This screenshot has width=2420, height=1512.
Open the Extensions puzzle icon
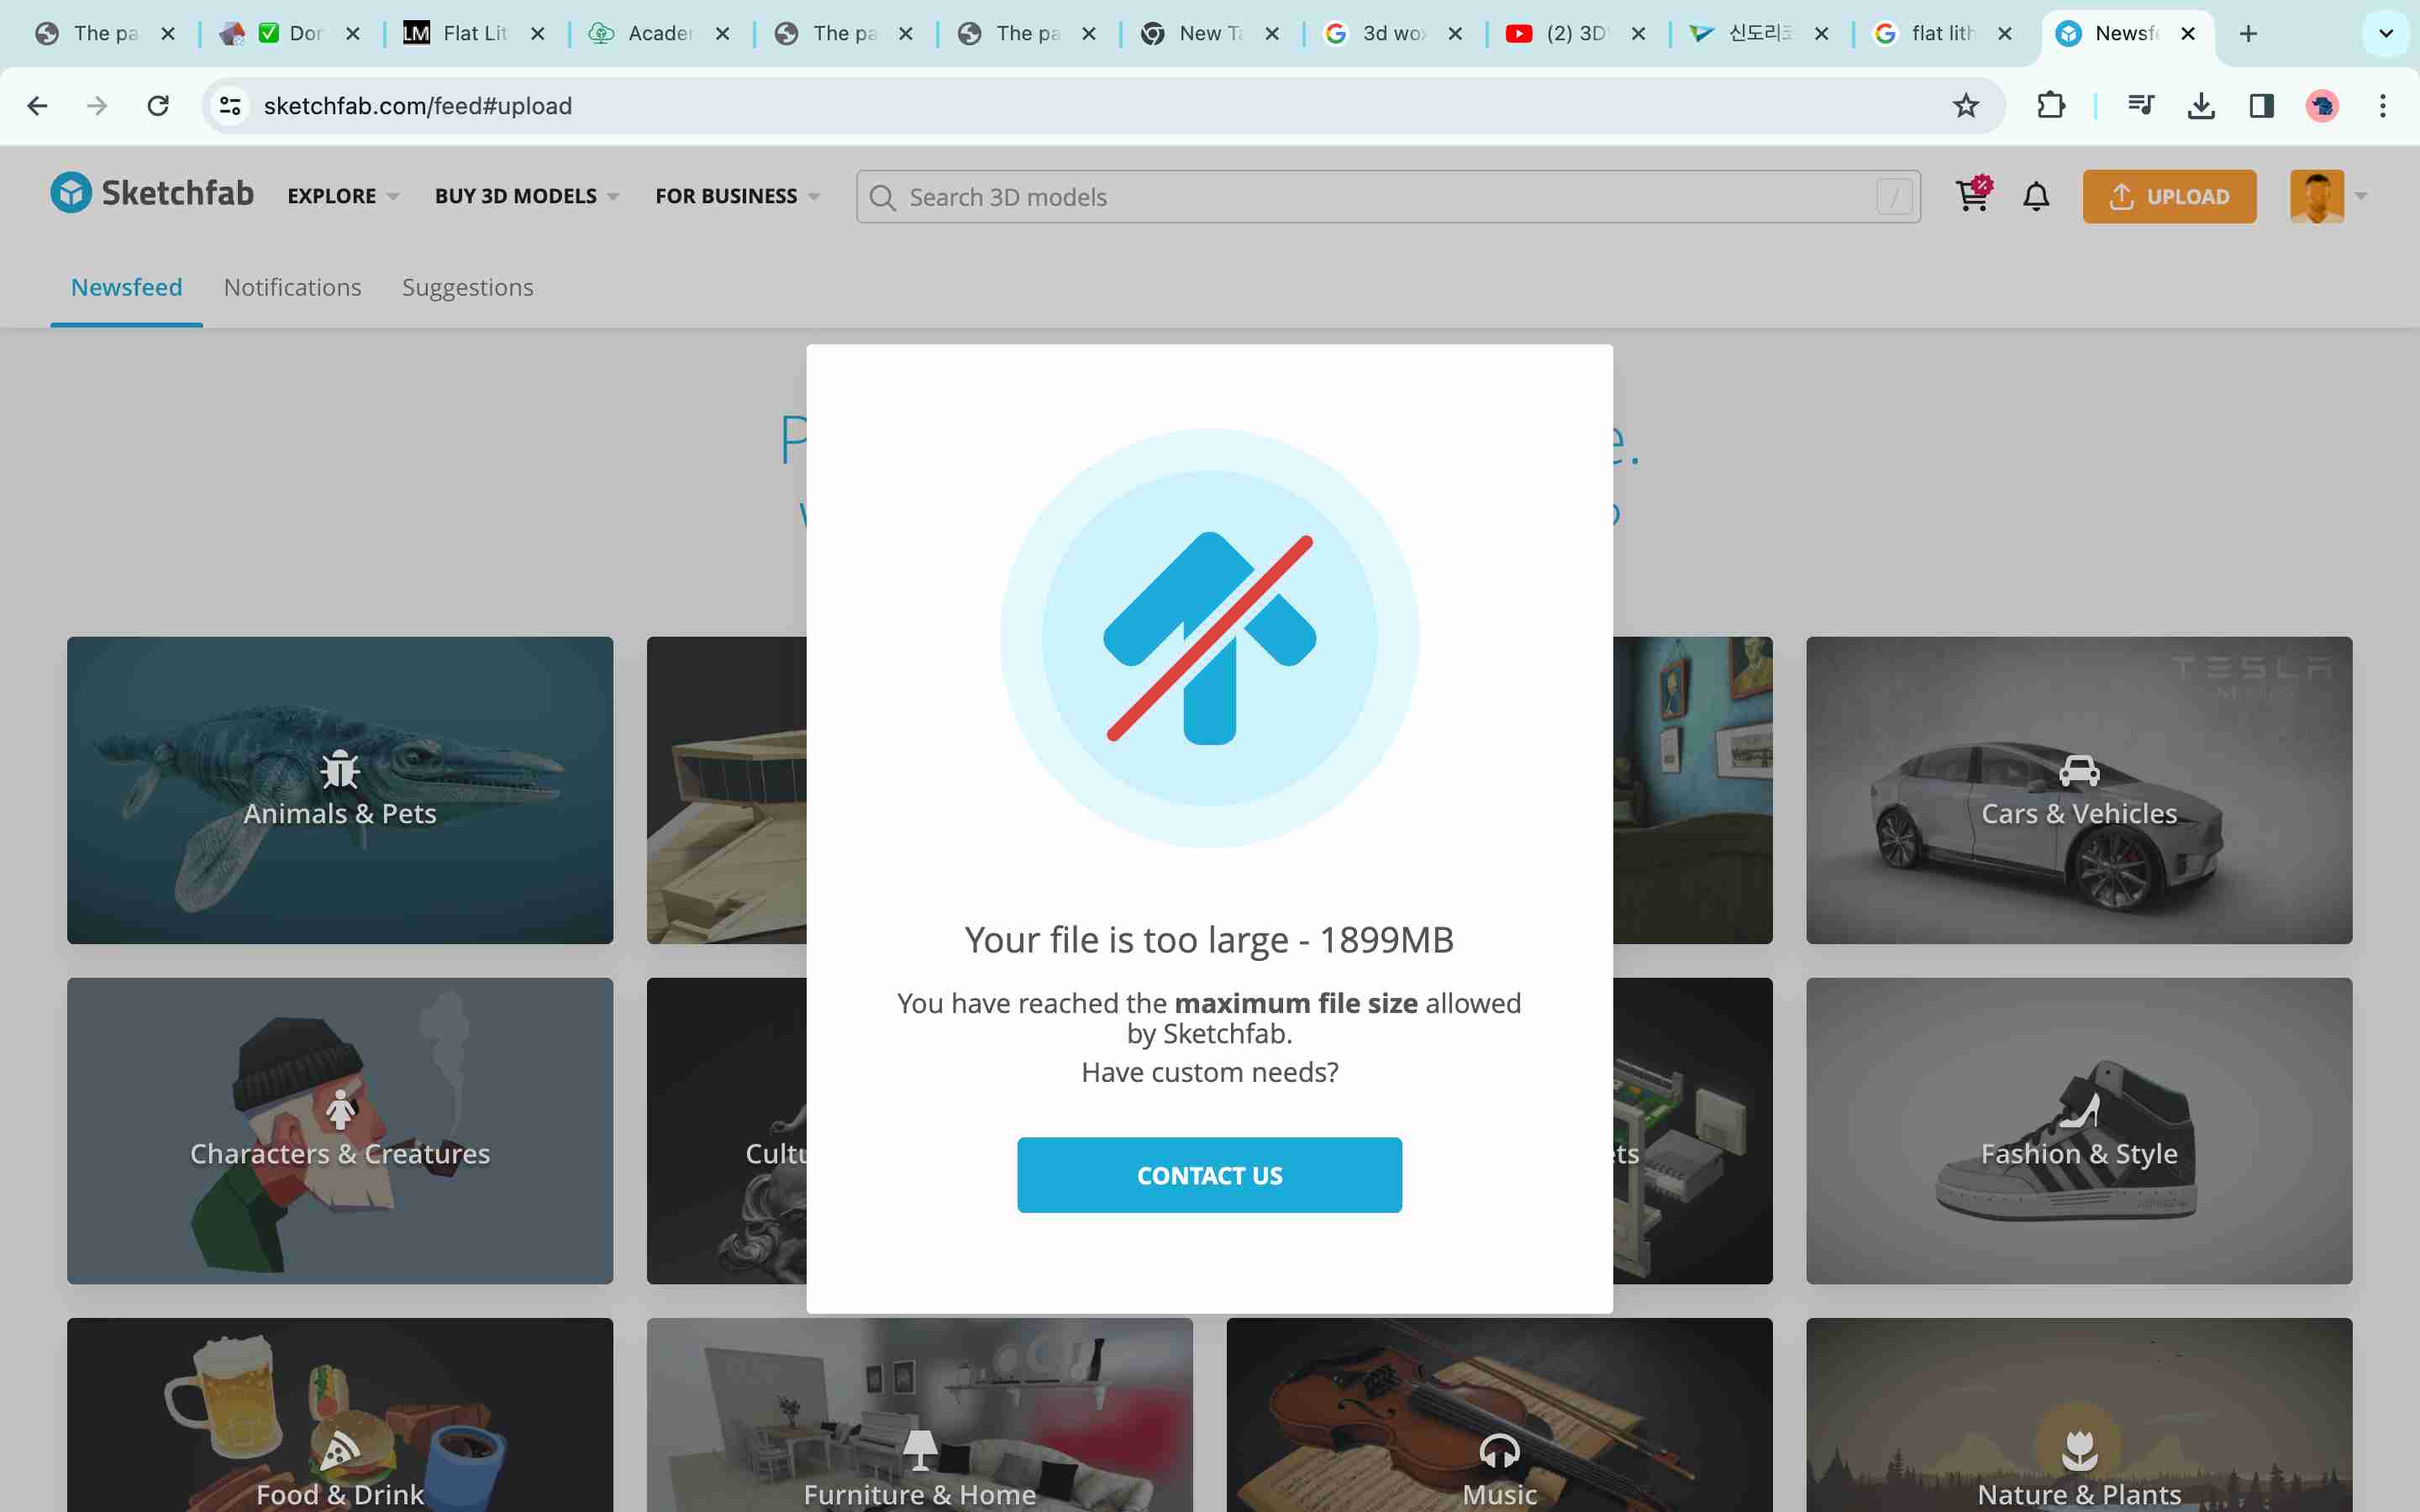pos(2051,105)
